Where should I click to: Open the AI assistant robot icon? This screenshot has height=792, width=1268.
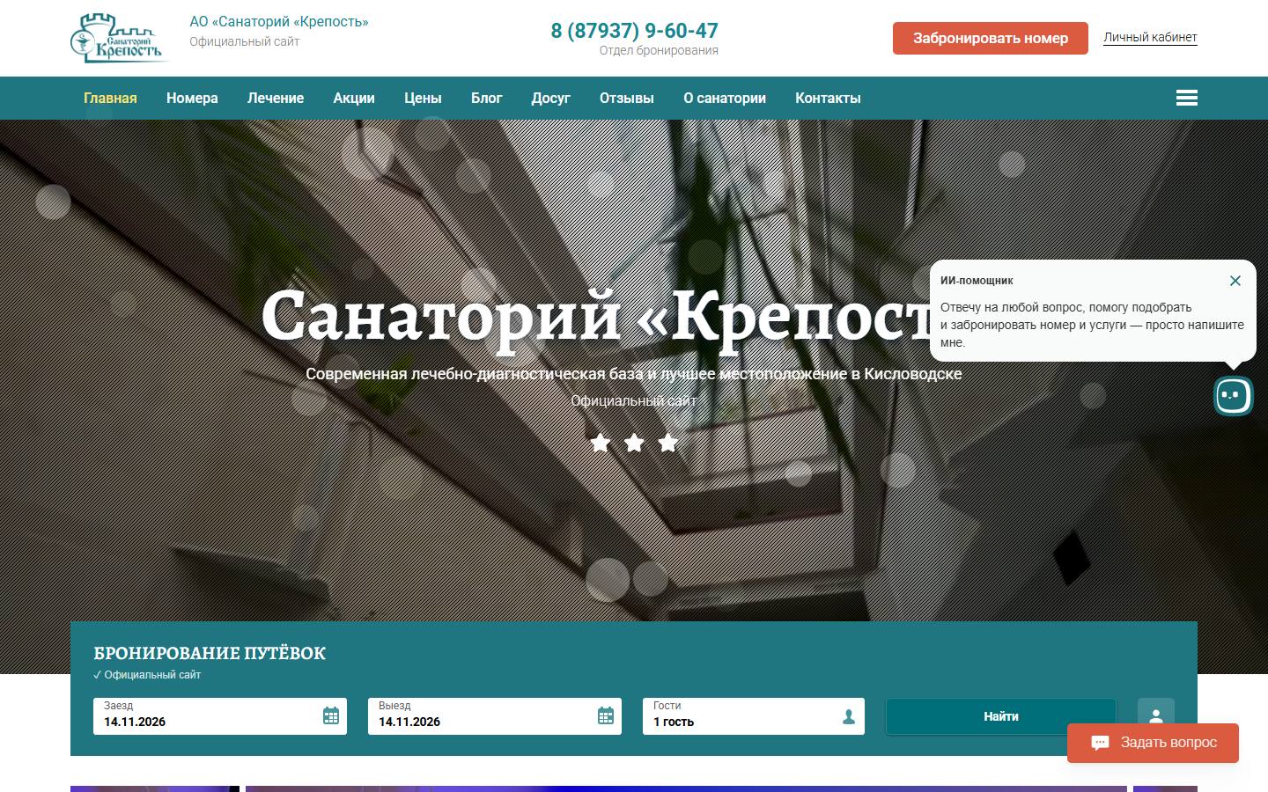1233,396
